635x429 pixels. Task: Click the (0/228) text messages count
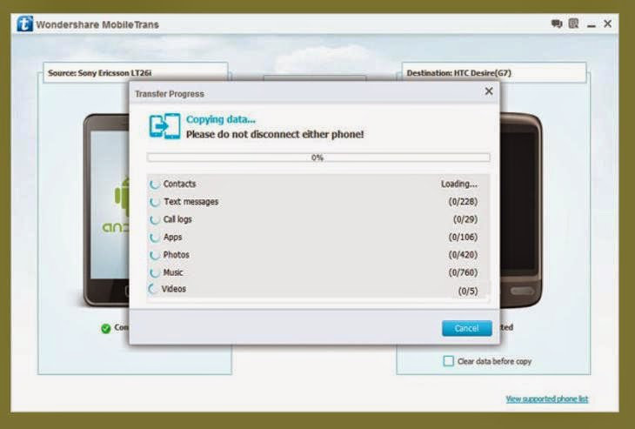[x=463, y=201]
